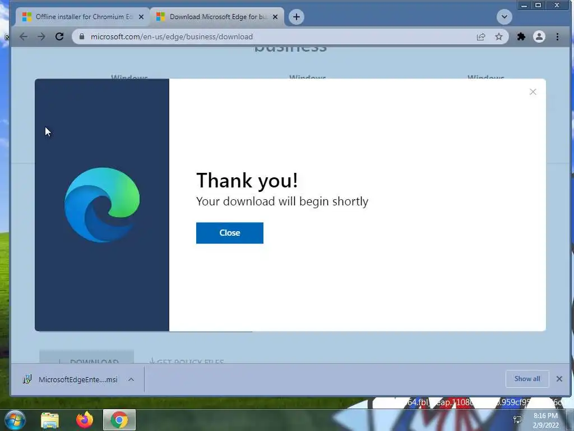Go back to the previous page
The width and height of the screenshot is (574, 431).
24,36
